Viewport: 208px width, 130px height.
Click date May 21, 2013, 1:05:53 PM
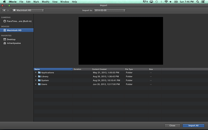(x=106, y=72)
